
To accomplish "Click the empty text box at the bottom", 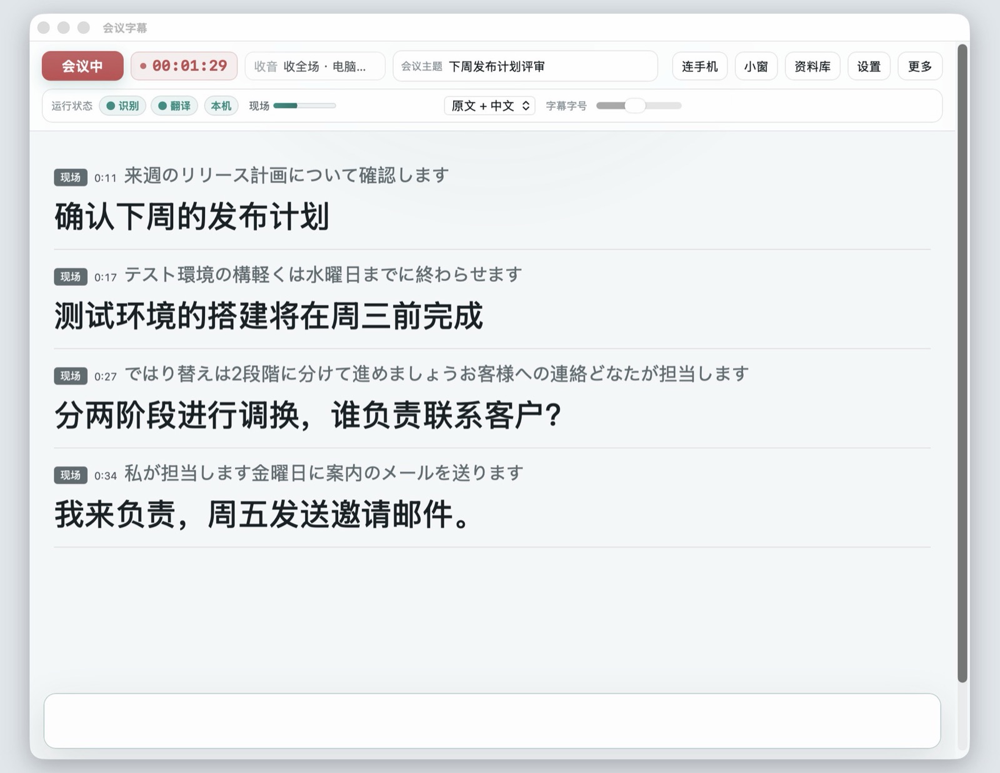I will click(x=492, y=720).
